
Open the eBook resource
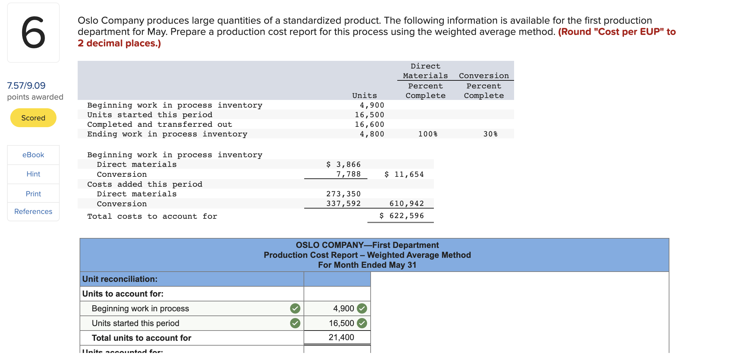pyautogui.click(x=33, y=155)
